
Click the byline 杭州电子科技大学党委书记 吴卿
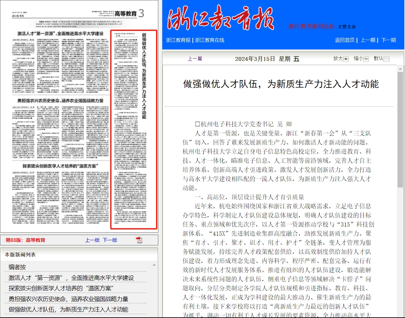pos(243,124)
